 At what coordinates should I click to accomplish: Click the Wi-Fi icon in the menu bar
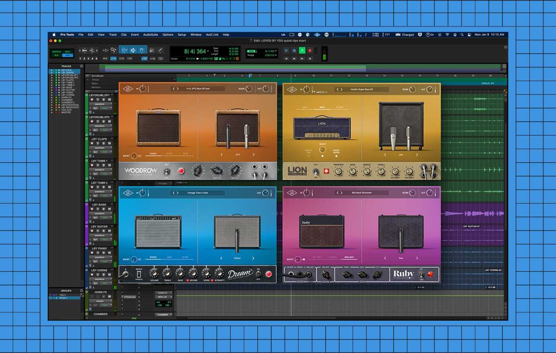[447, 35]
